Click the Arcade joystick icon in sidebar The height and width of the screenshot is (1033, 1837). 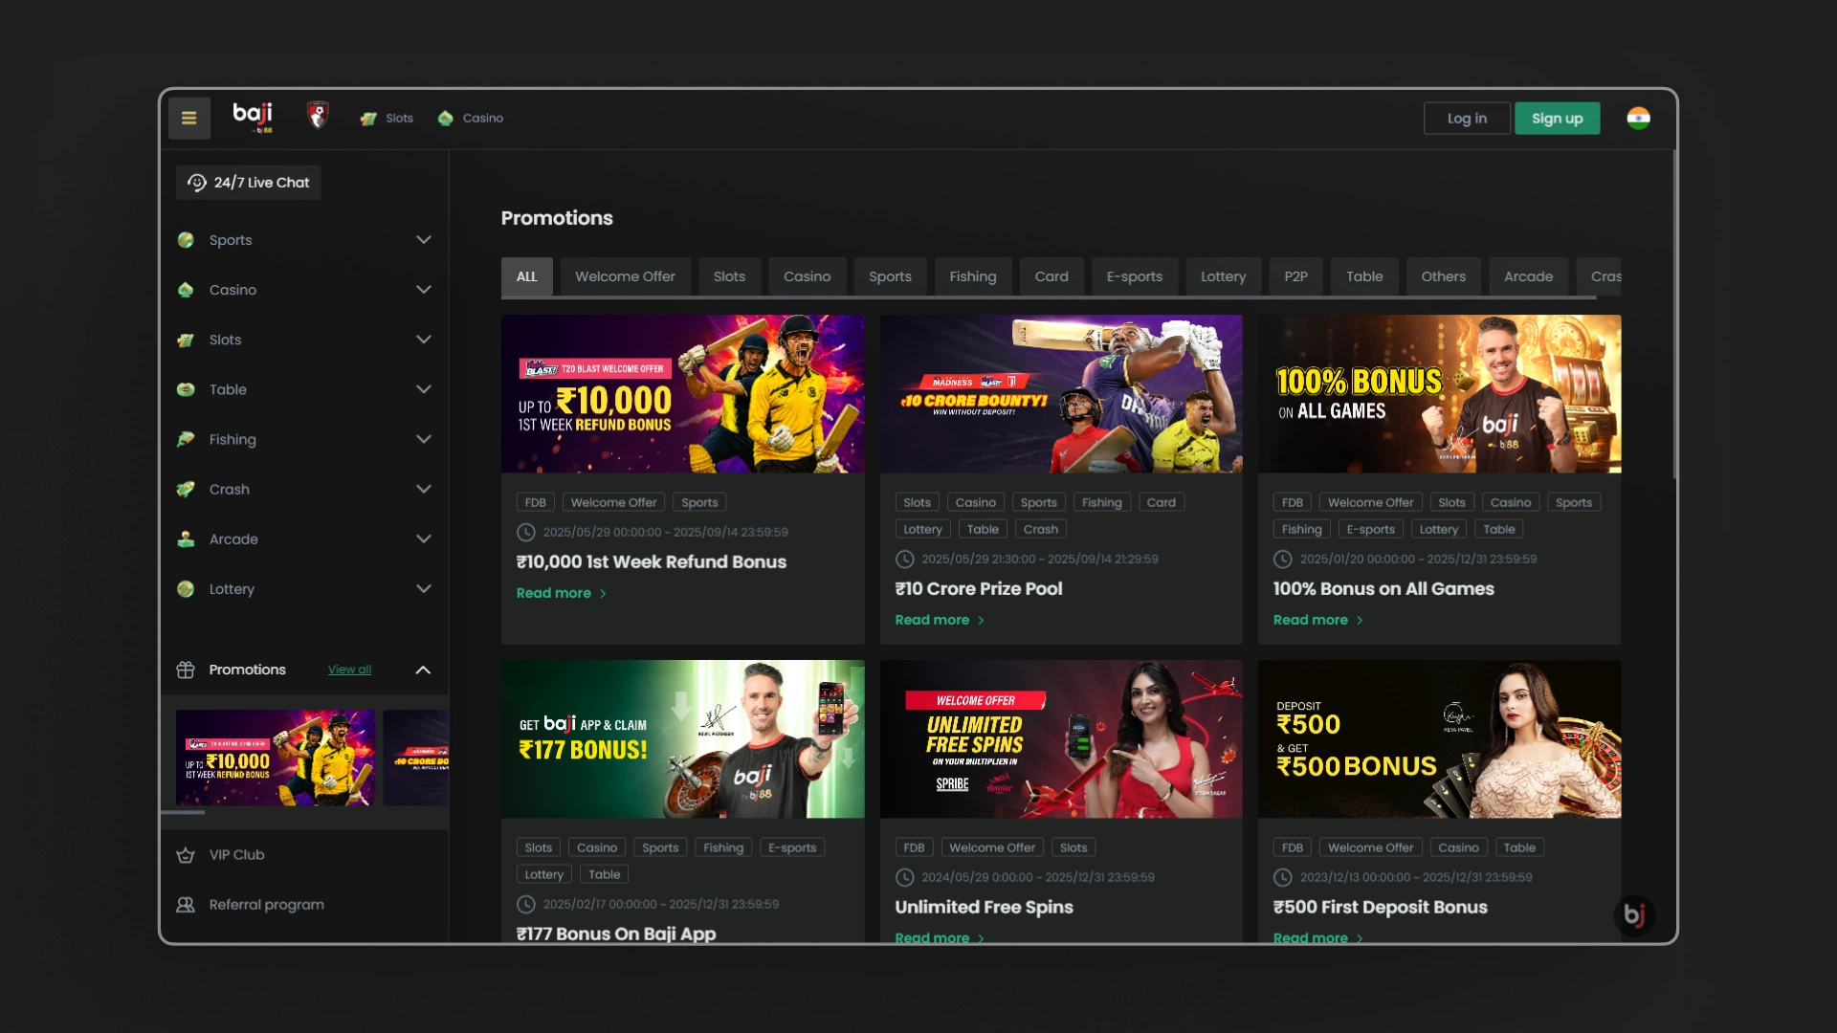click(186, 538)
